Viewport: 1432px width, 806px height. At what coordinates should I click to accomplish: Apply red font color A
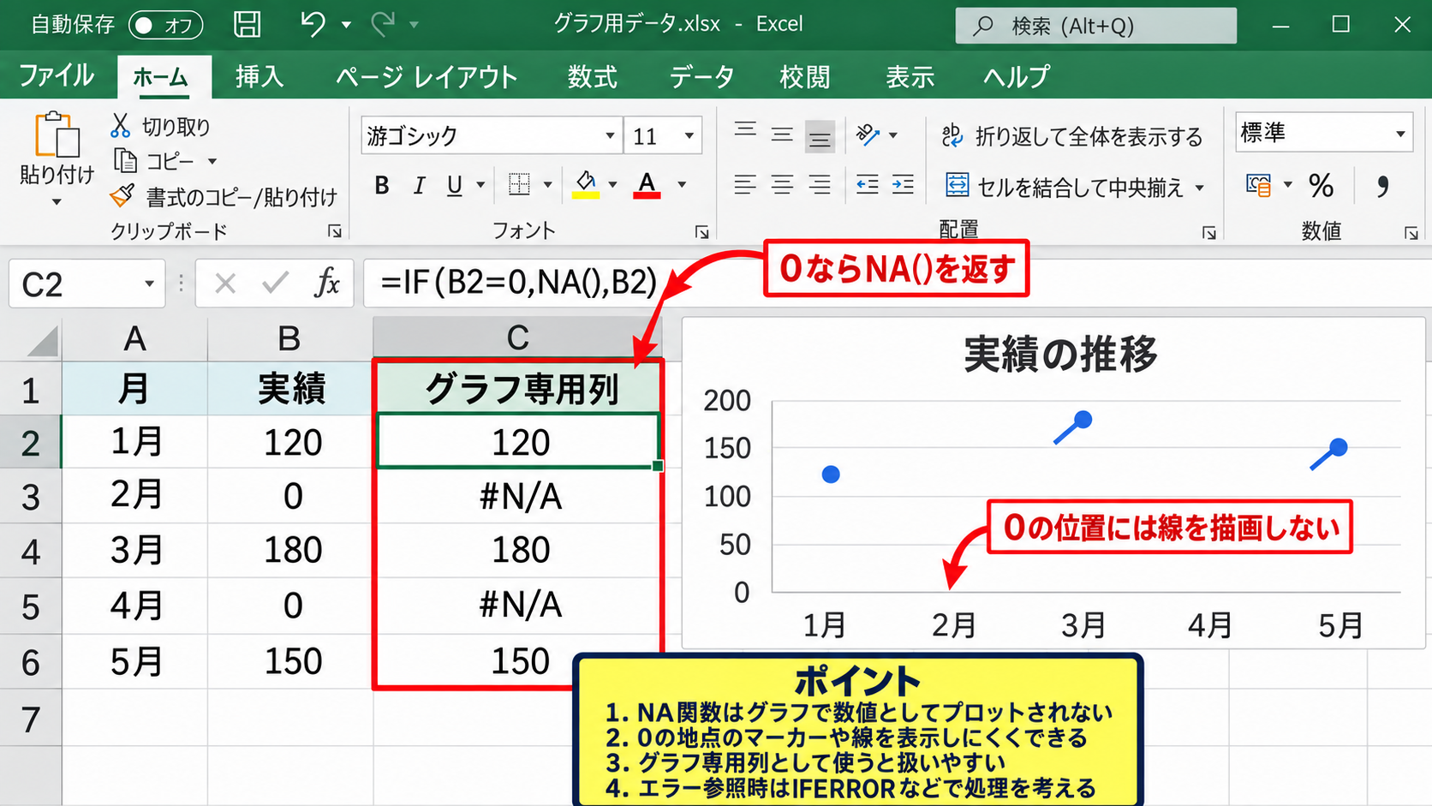(647, 184)
